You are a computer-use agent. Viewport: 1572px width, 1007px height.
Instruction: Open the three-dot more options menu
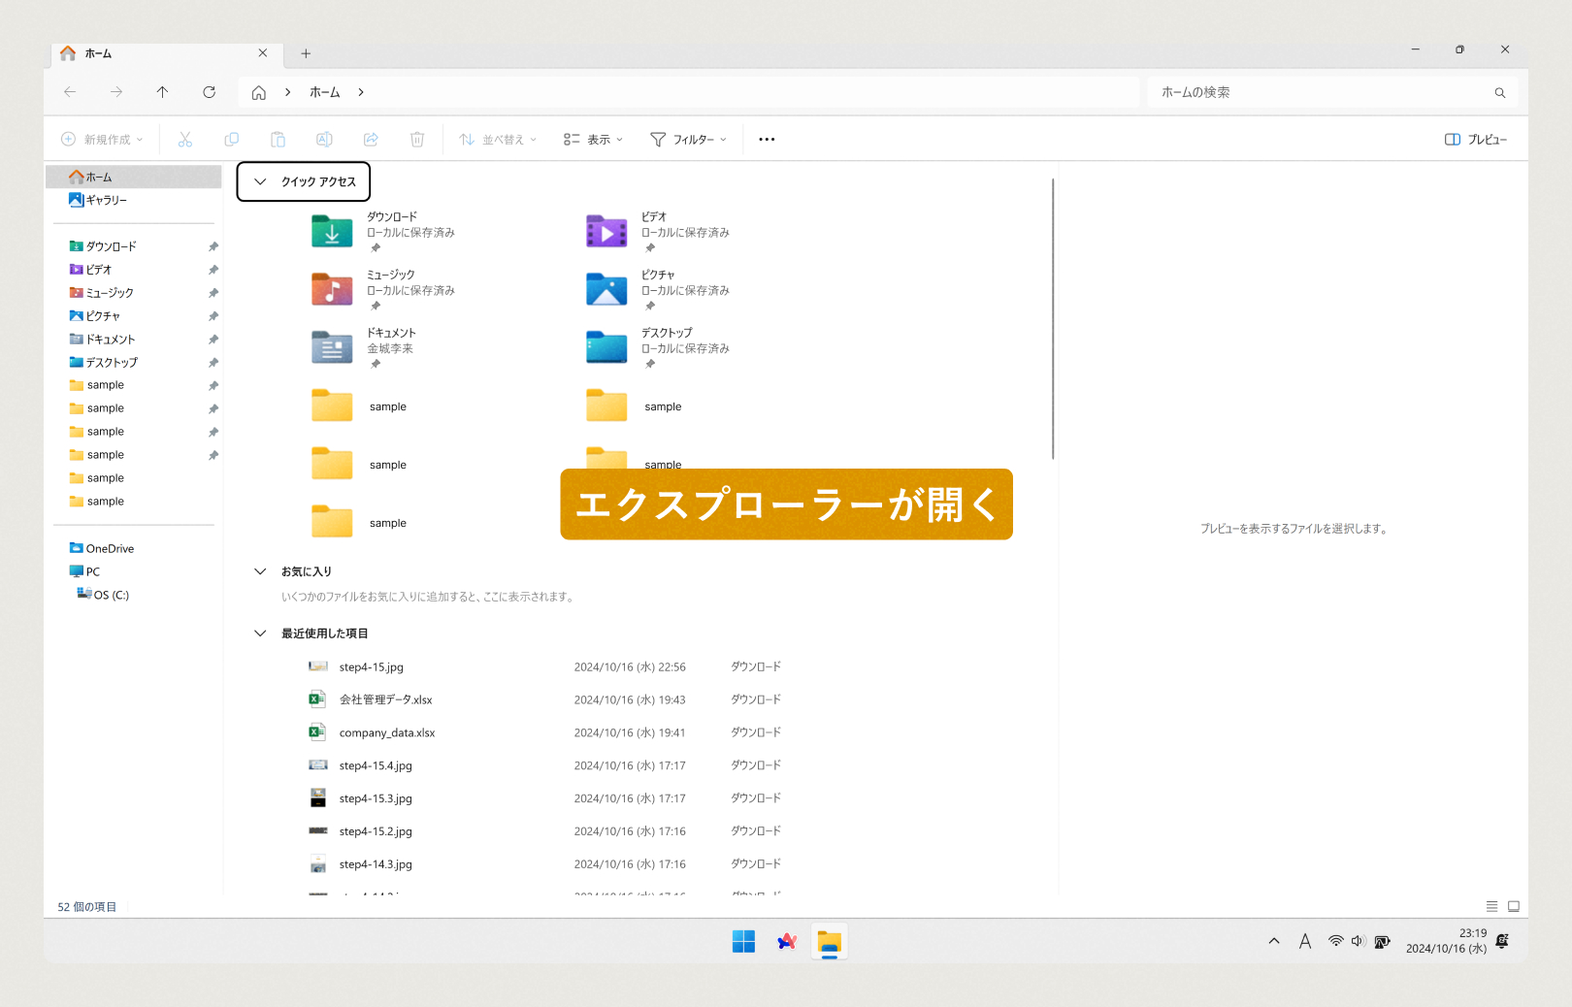coord(767,140)
